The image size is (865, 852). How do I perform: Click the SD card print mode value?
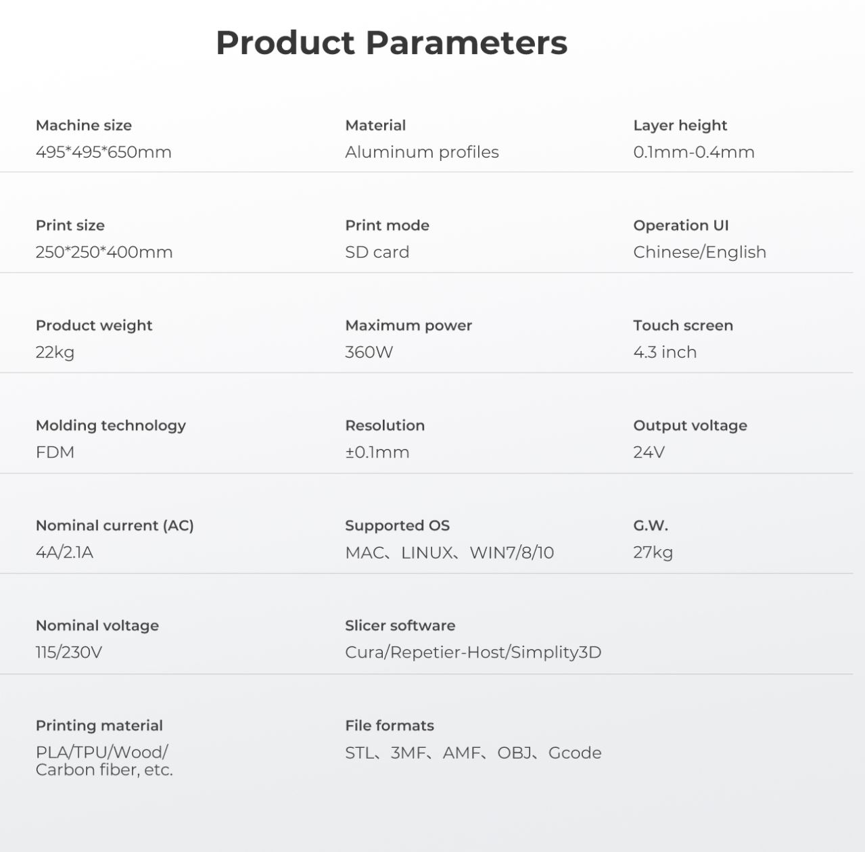(377, 252)
